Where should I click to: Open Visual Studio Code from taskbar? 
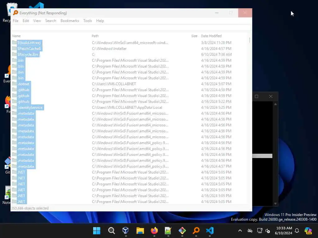click(210, 231)
